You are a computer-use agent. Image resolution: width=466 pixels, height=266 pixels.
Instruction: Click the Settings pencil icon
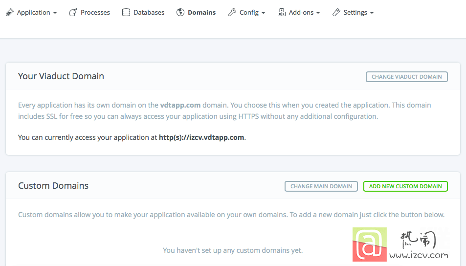[x=336, y=13]
